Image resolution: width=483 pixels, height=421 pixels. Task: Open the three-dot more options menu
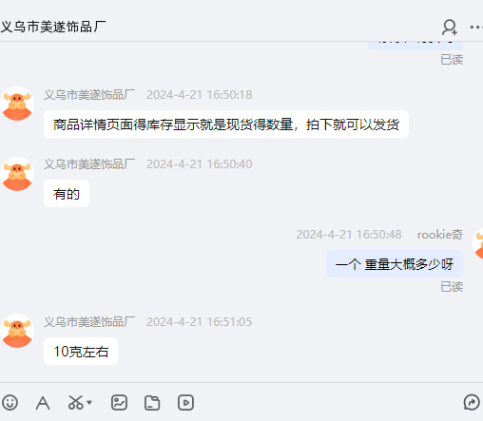(x=476, y=28)
